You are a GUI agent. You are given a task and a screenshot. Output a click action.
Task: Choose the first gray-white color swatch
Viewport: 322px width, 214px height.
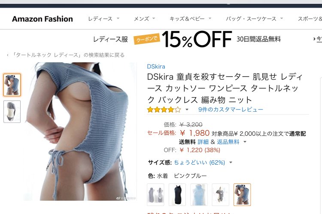tap(155, 195)
